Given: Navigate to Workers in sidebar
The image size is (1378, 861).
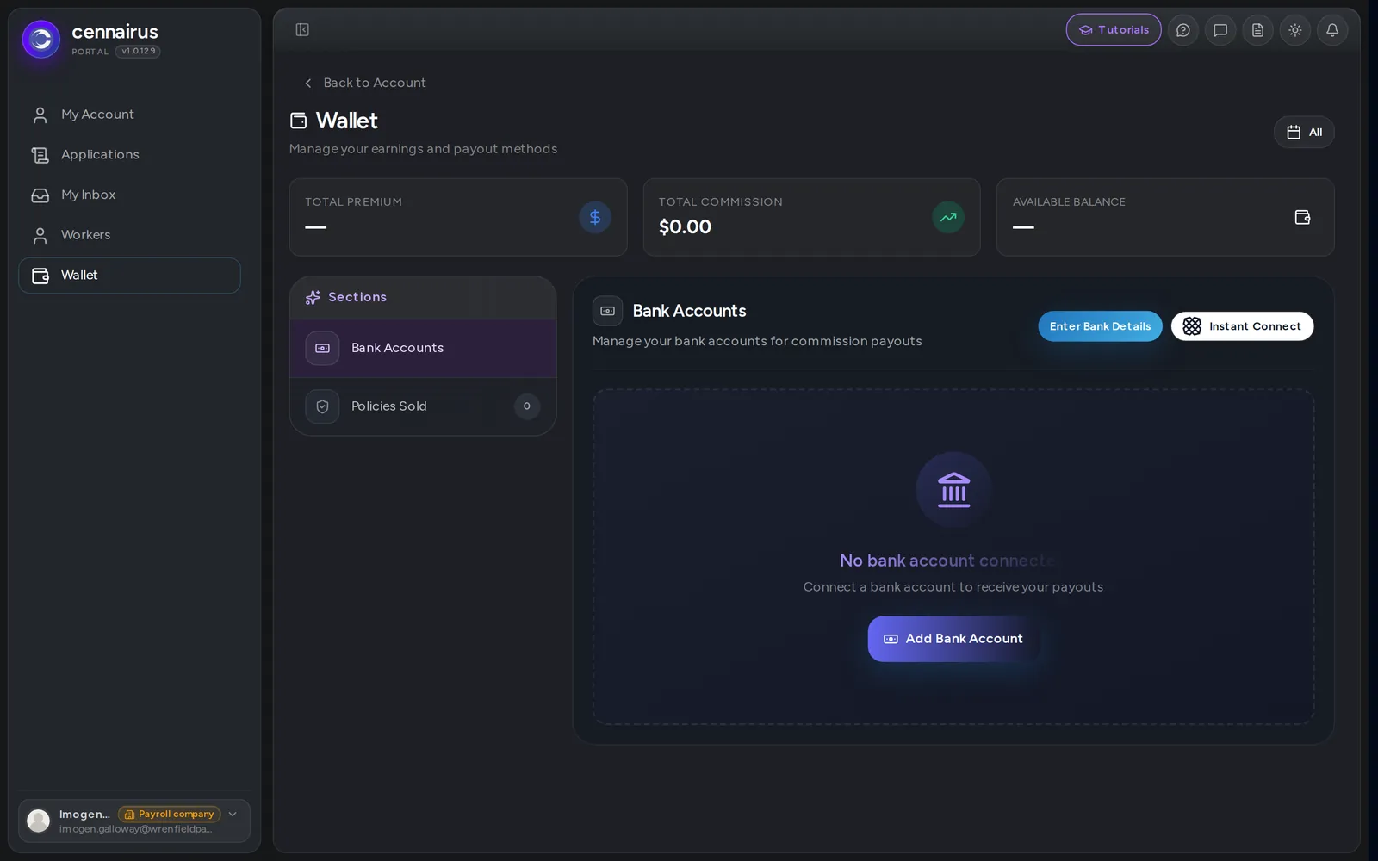Looking at the screenshot, I should (x=129, y=235).
